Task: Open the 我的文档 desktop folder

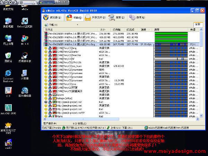Action: point(8,8)
